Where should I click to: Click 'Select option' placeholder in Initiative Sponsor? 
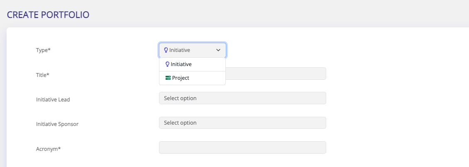[x=180, y=123]
